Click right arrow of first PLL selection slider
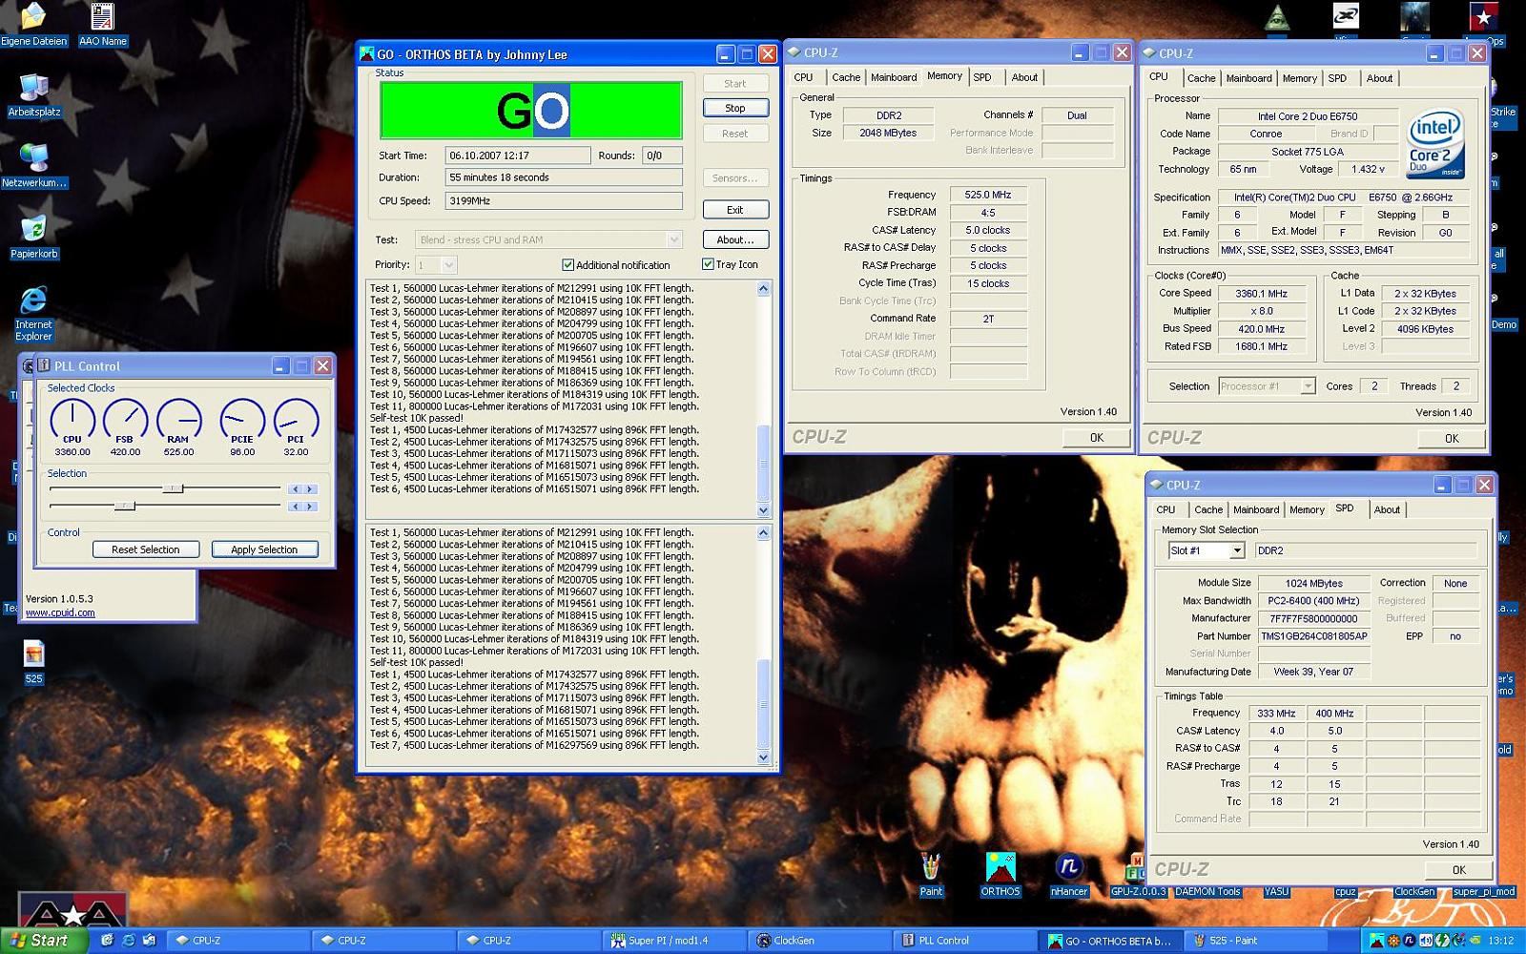Image resolution: width=1526 pixels, height=954 pixels. pos(310,489)
